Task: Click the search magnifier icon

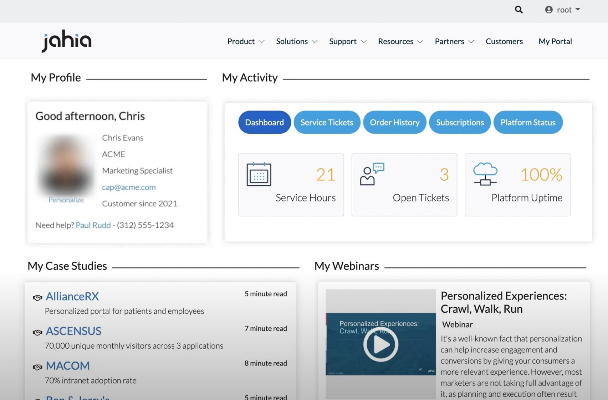Action: click(x=518, y=10)
